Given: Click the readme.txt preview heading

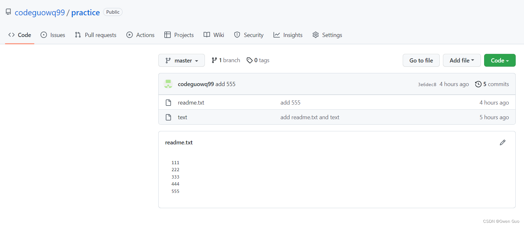Looking at the screenshot, I should click(x=179, y=142).
